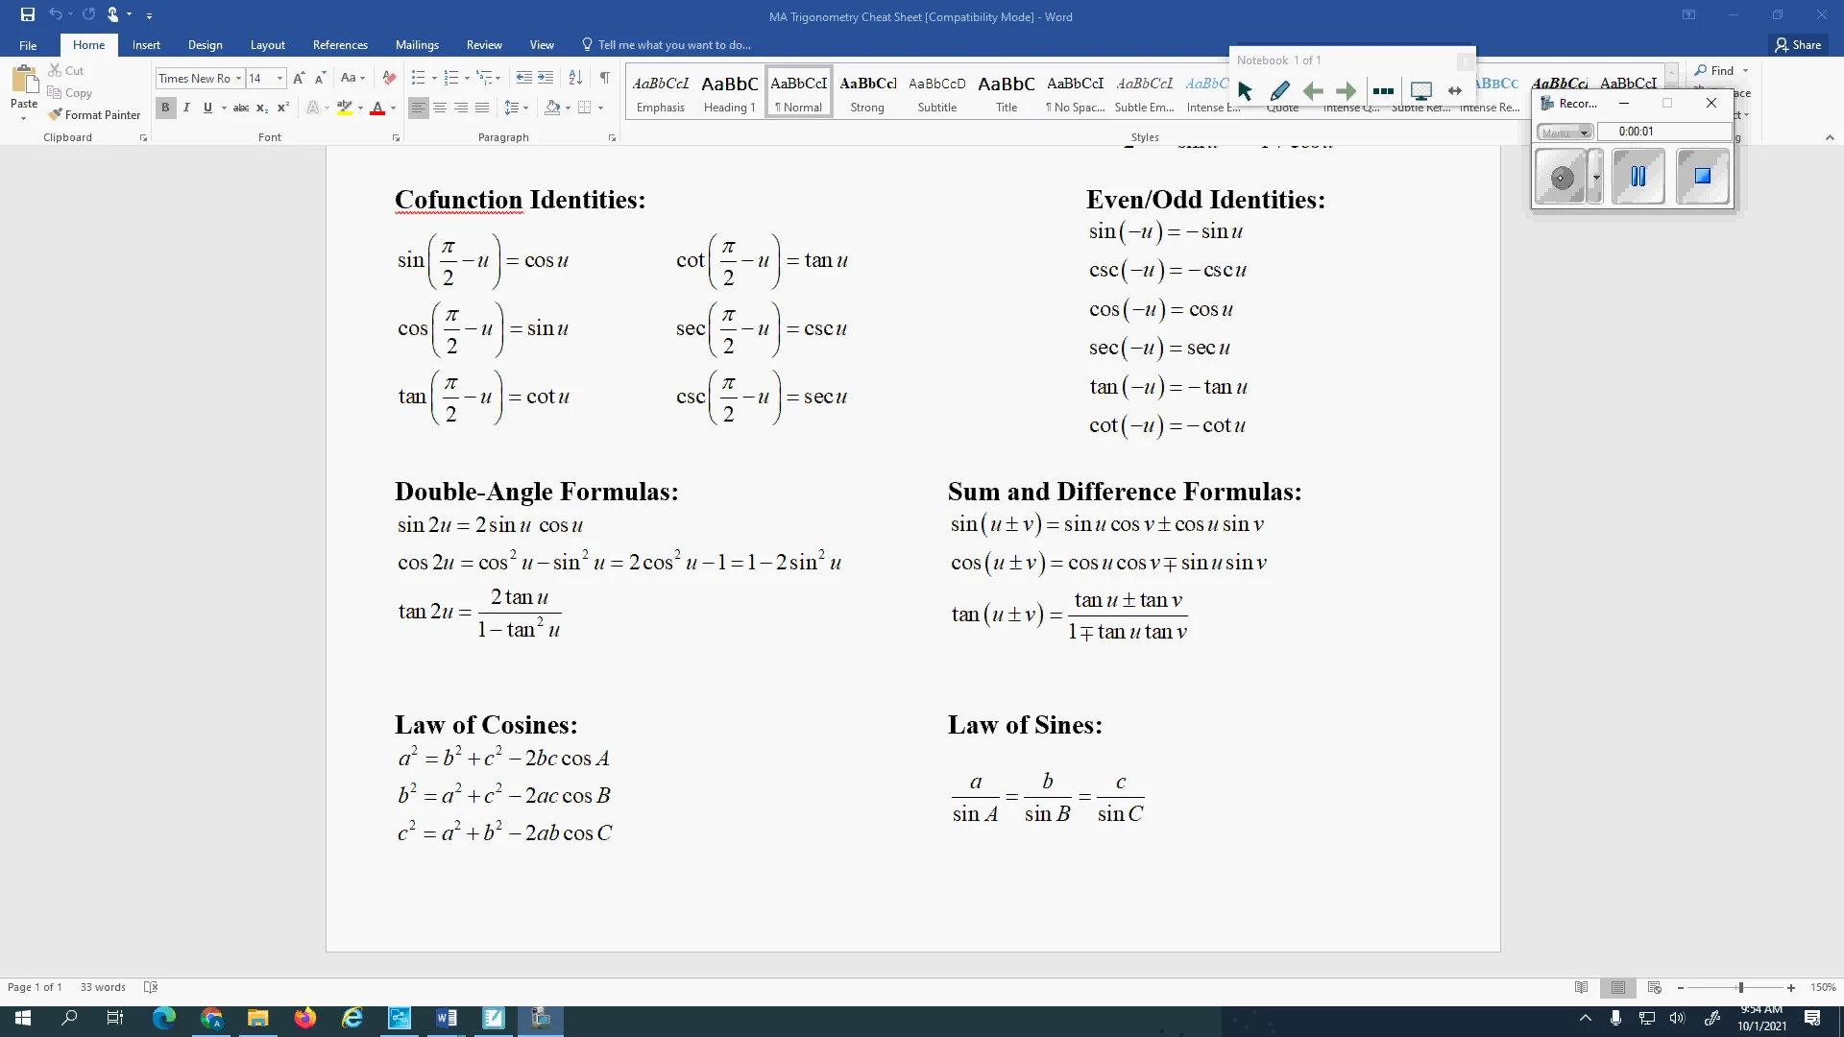Switch to the Layout tab
Image resolution: width=1844 pixels, height=1037 pixels.
point(267,45)
